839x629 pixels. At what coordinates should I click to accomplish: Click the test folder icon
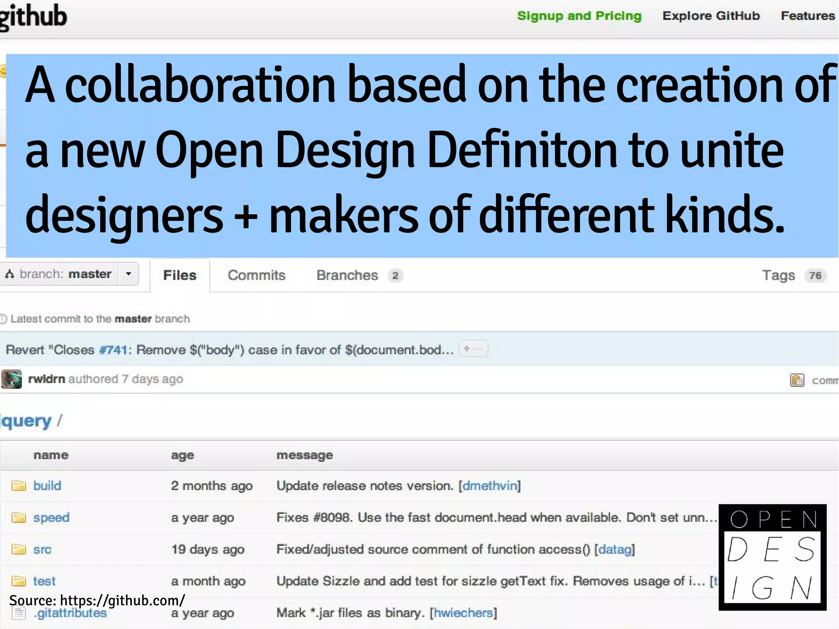click(18, 581)
